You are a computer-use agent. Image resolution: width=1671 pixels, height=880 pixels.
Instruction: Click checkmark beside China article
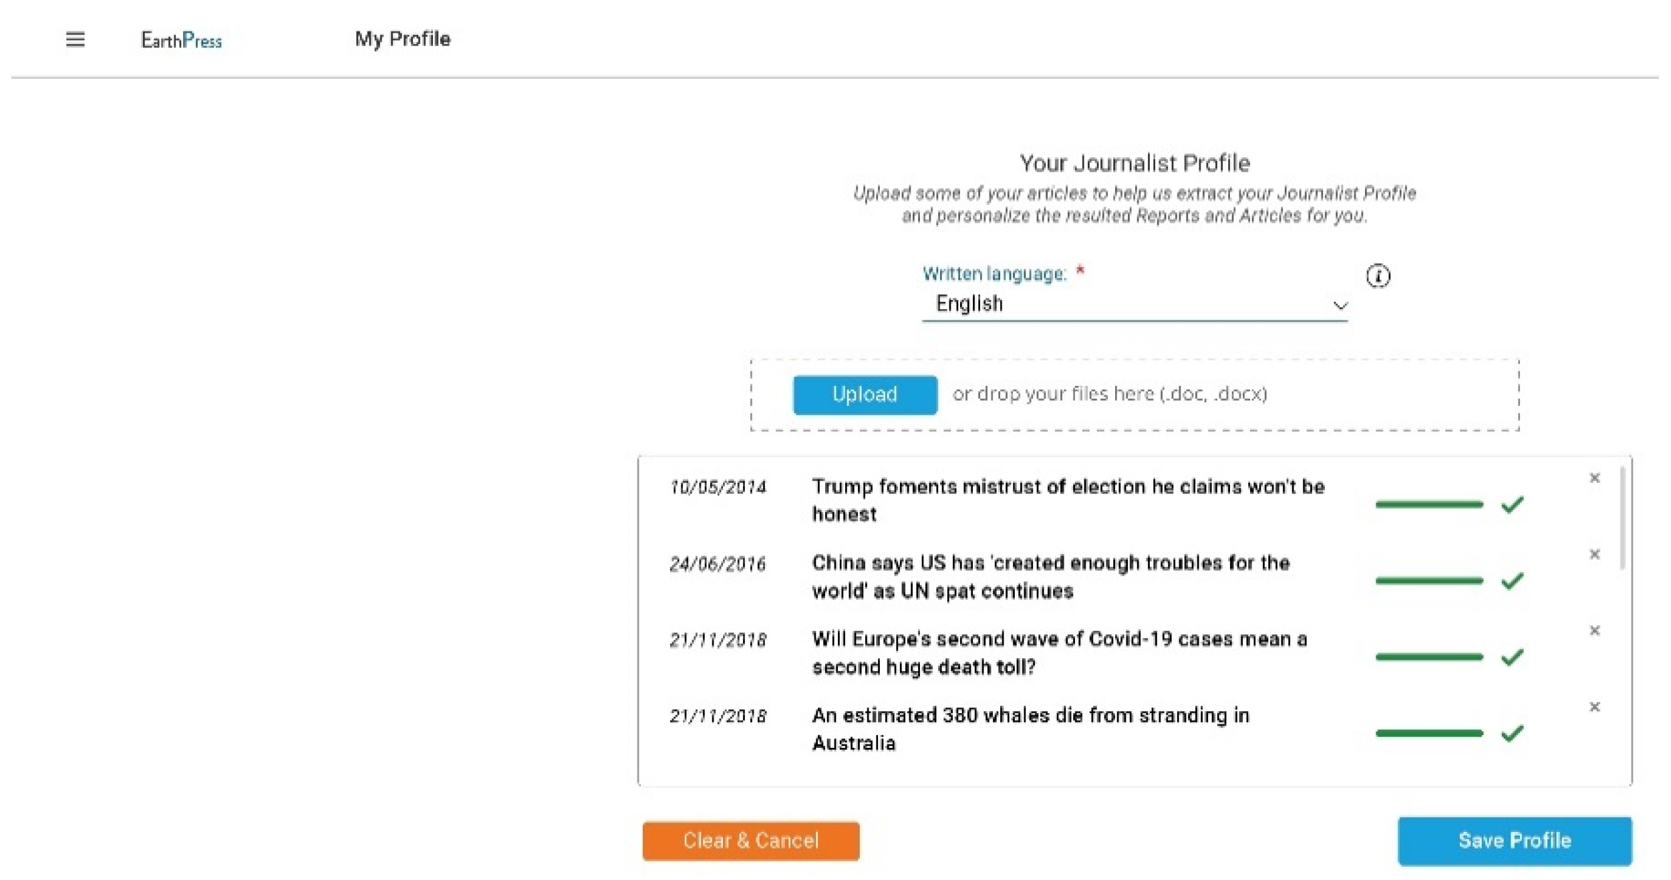coord(1512,581)
